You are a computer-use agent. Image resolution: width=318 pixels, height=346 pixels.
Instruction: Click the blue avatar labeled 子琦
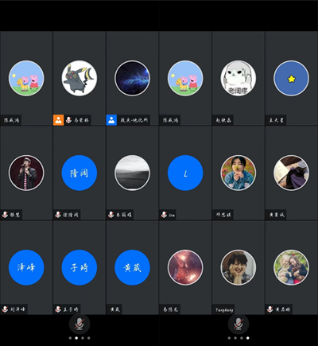coord(79,267)
